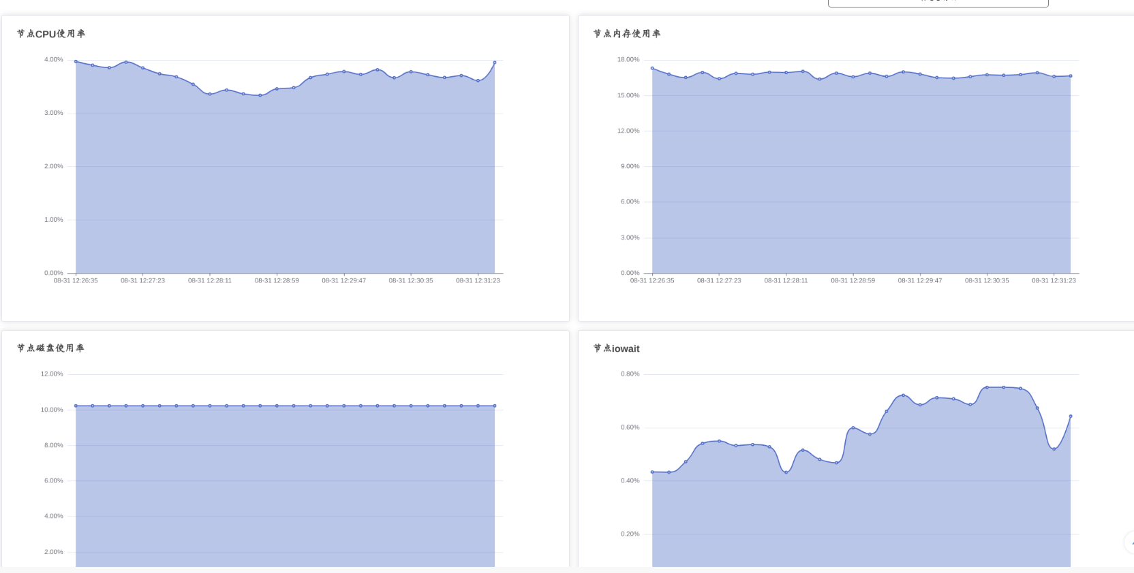Select the first data point in iowait chart
Image resolution: width=1134 pixels, height=573 pixels.
click(x=652, y=472)
